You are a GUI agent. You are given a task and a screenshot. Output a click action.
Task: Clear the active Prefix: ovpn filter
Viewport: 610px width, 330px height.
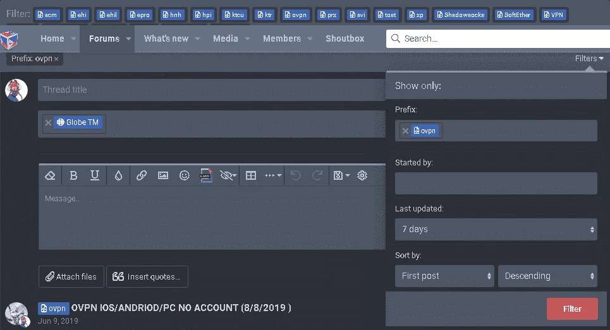(56, 59)
